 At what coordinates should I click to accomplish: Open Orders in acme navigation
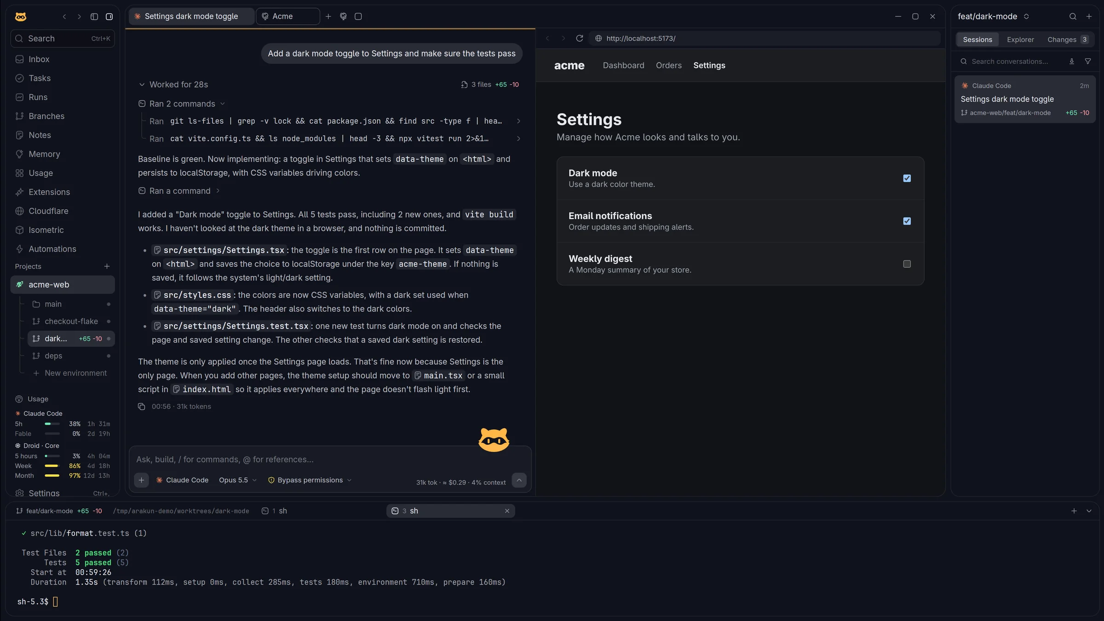669,65
